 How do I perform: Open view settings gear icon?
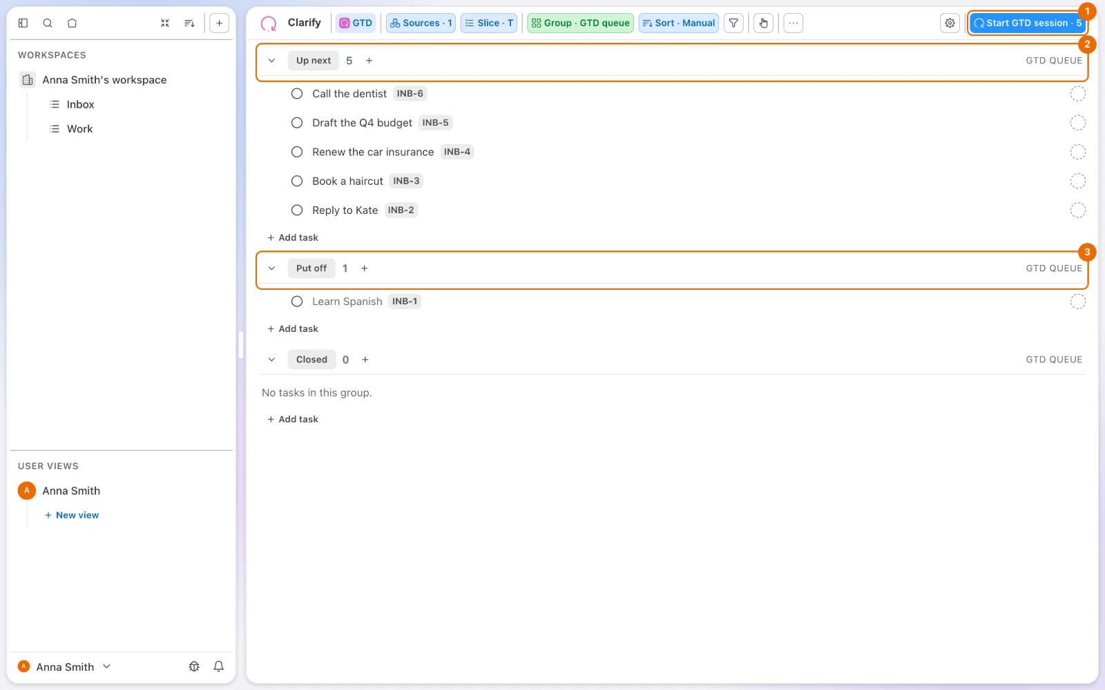click(x=950, y=23)
